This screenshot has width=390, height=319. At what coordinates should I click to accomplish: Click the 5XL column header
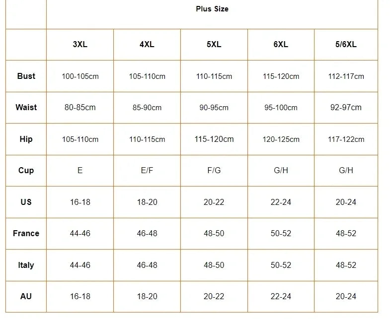pyautogui.click(x=214, y=44)
